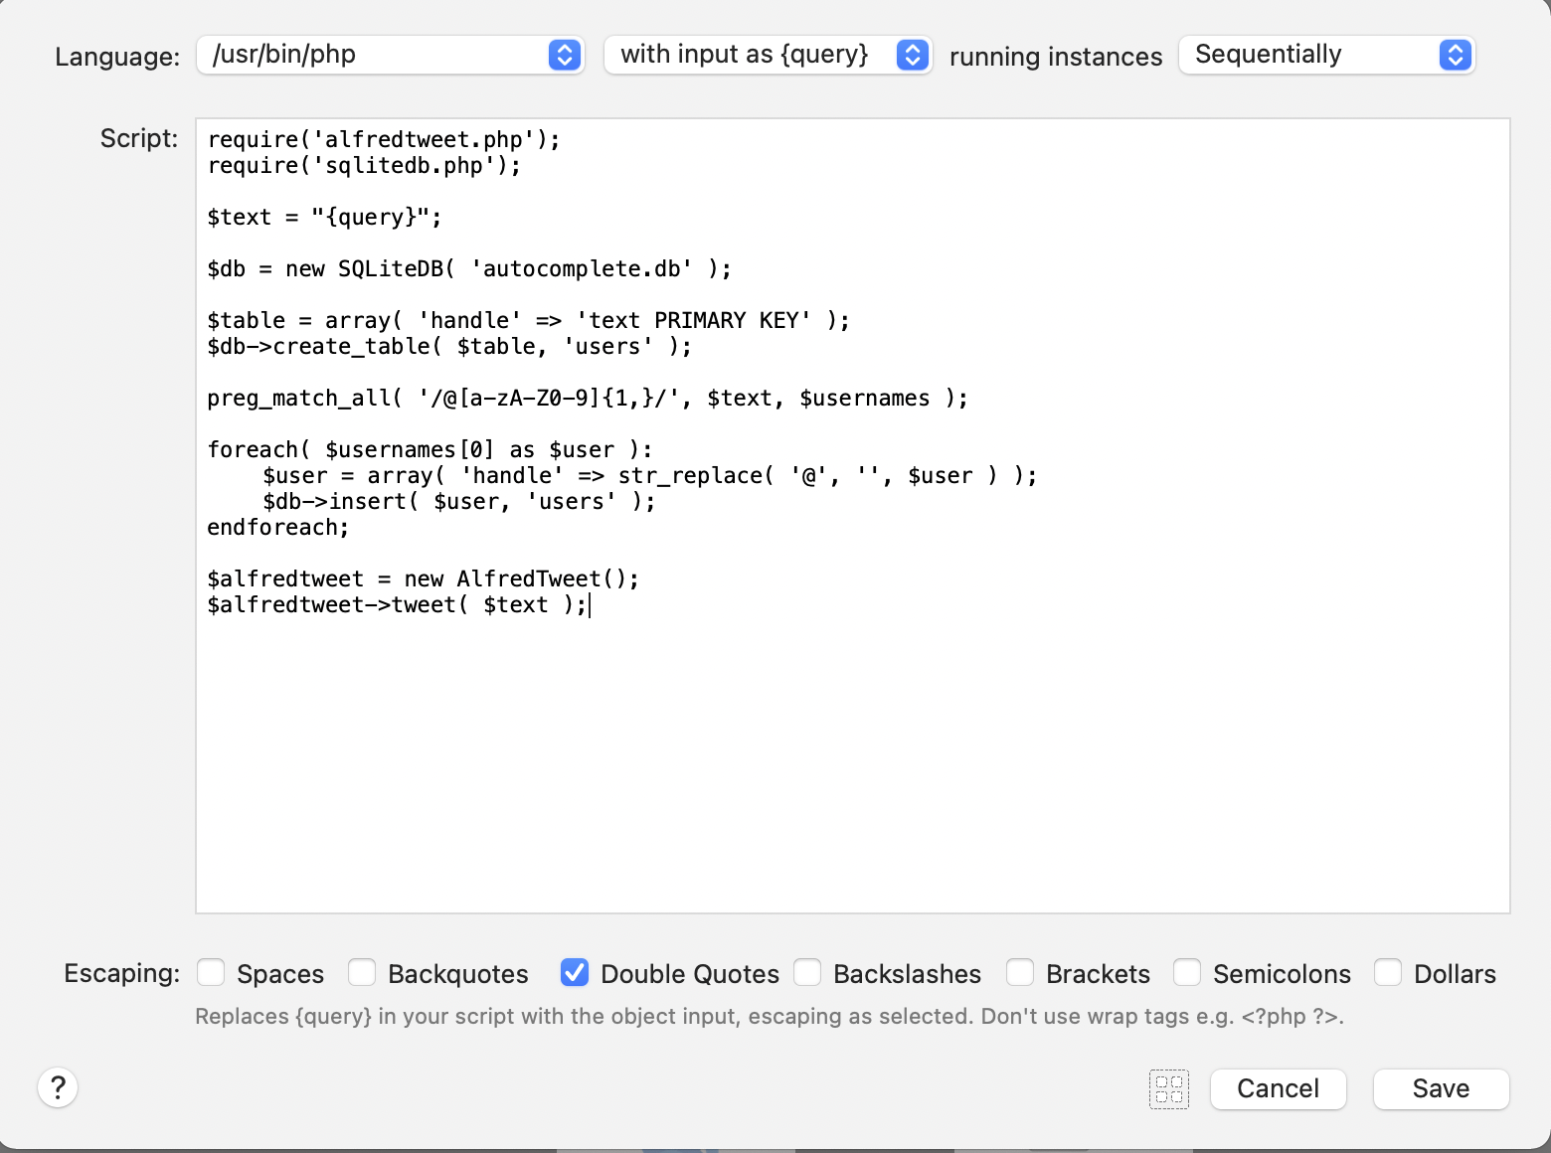Click the foreach( $usernames[0] as $user ) line

pyautogui.click(x=430, y=449)
